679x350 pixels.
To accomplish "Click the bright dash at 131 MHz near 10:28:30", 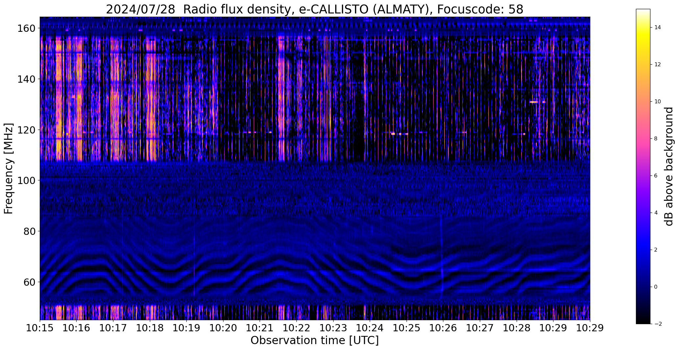I will click(x=534, y=102).
